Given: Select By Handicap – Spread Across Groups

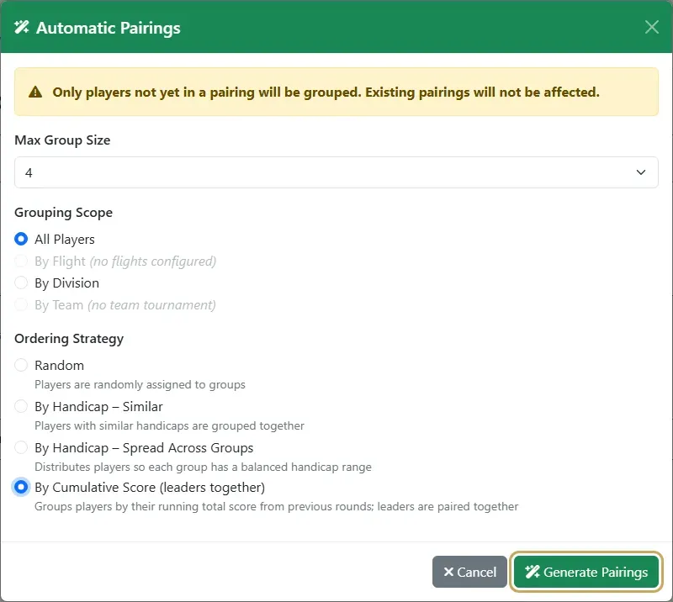Looking at the screenshot, I should click(x=21, y=447).
